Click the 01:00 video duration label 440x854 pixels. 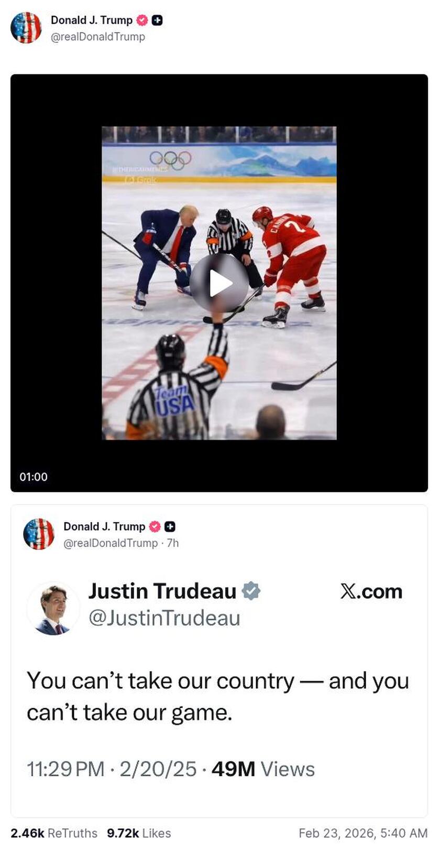(34, 477)
